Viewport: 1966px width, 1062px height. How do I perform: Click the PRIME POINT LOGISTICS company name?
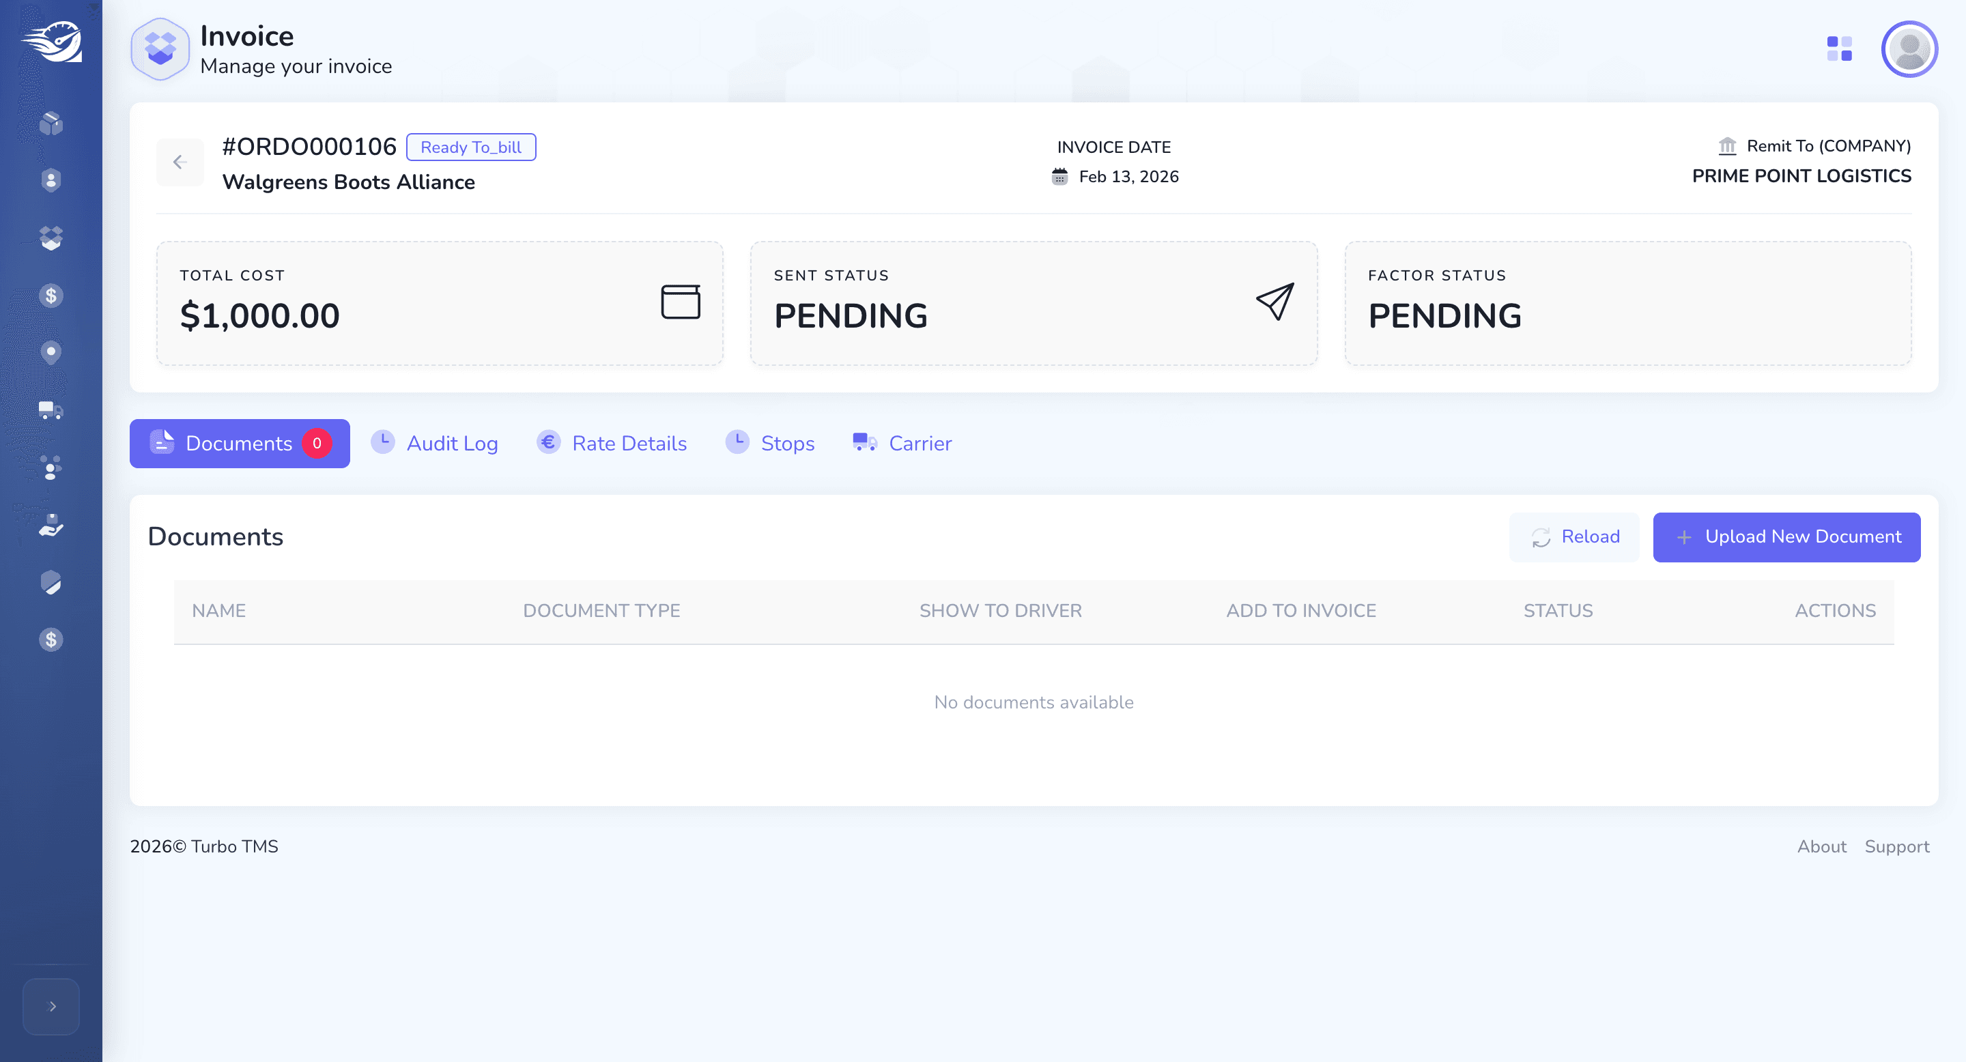pos(1802,175)
